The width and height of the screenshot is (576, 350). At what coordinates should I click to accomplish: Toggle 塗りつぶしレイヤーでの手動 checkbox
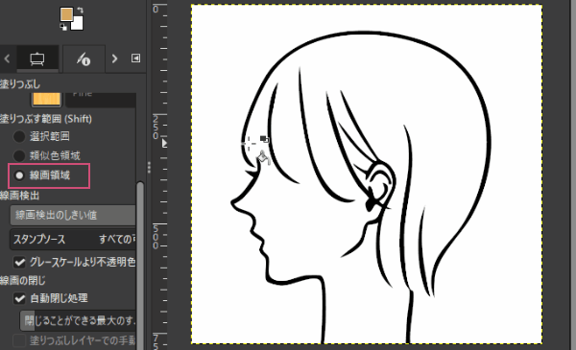(x=19, y=340)
